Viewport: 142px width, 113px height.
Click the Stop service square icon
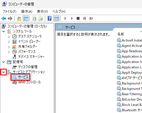[78, 18]
